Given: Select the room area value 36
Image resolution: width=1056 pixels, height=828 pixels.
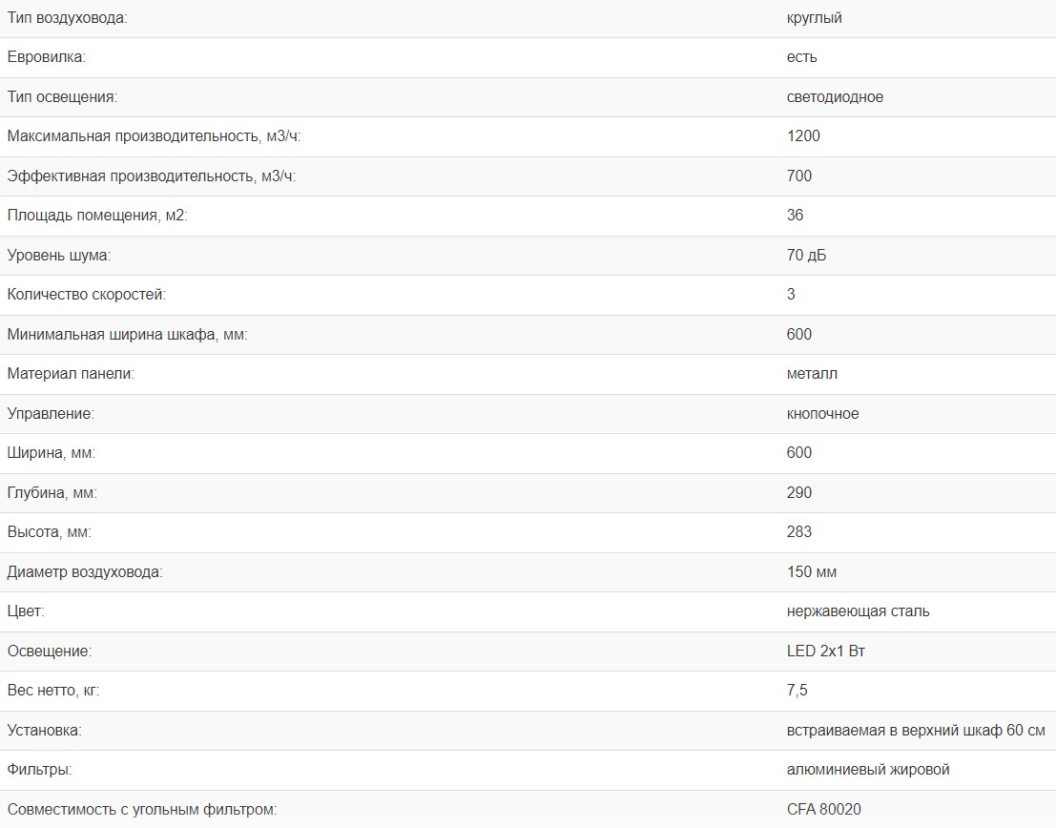Looking at the screenshot, I should 796,216.
